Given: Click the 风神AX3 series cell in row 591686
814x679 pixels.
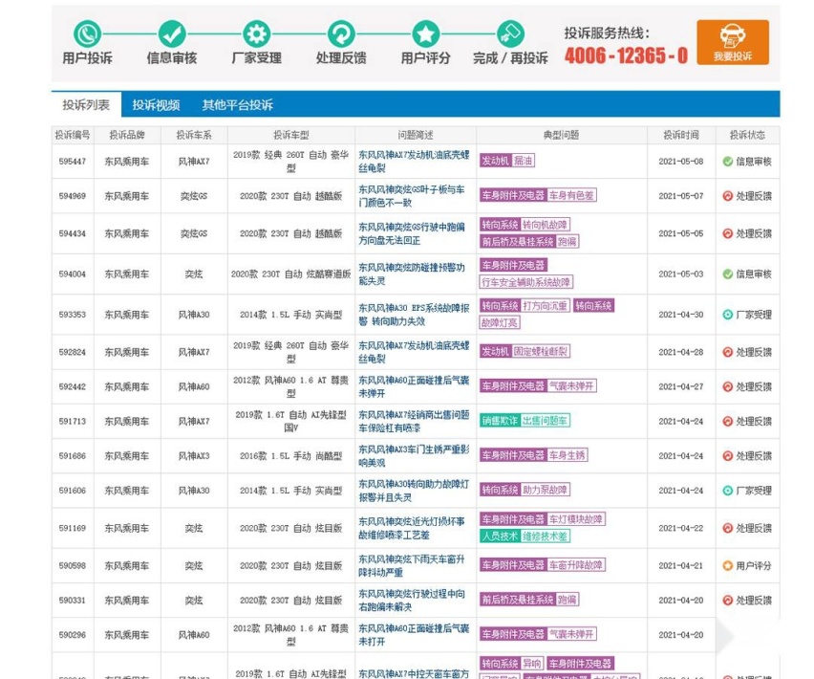Looking at the screenshot, I should [194, 455].
